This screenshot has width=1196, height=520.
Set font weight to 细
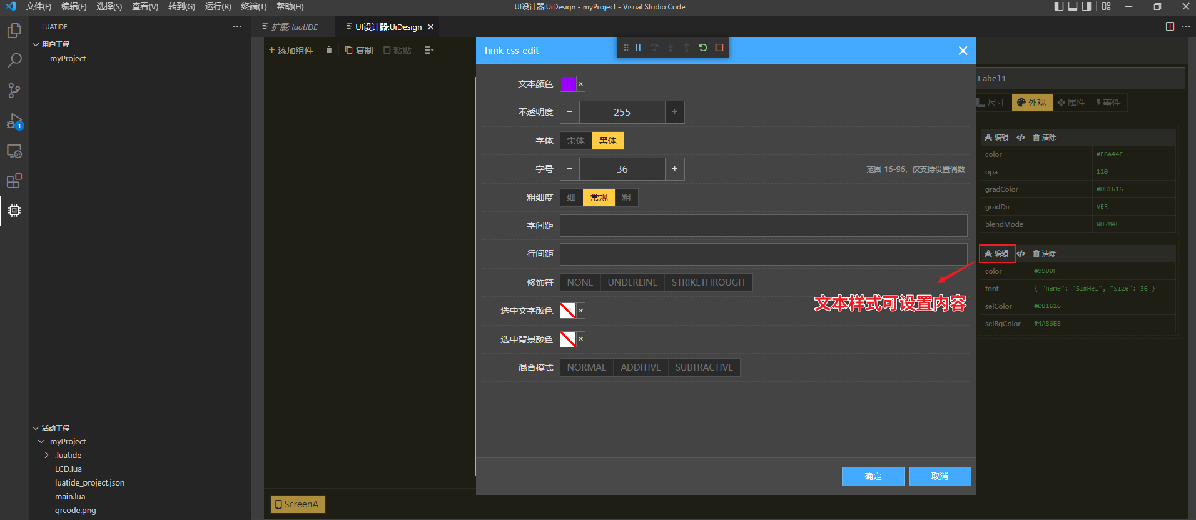click(571, 197)
